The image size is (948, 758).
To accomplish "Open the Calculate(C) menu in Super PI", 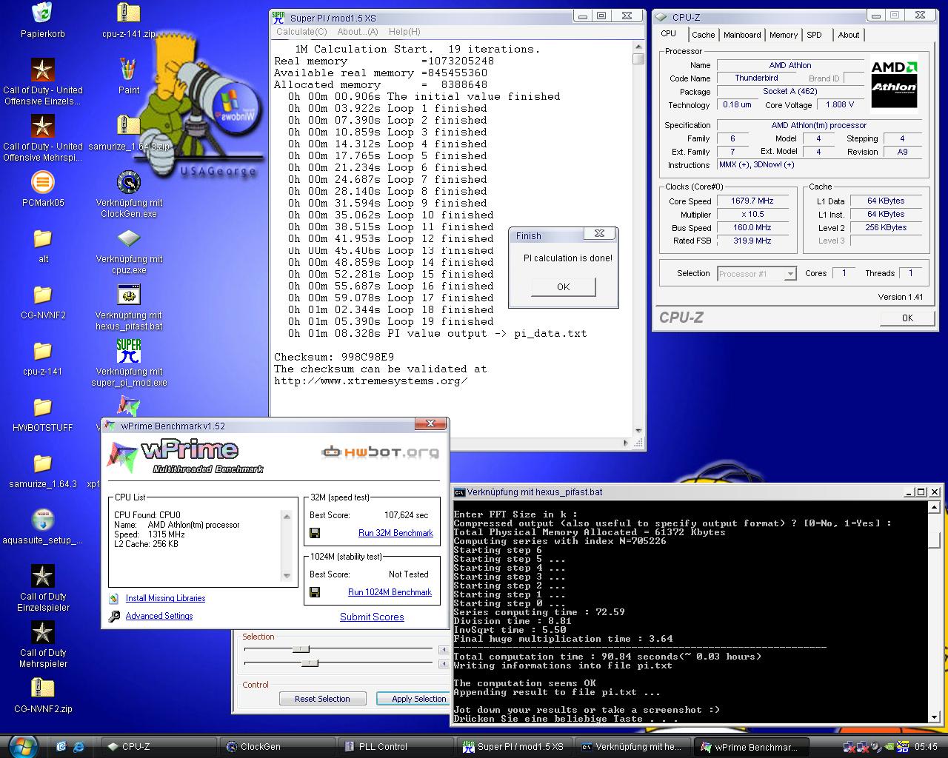I will pos(301,32).
